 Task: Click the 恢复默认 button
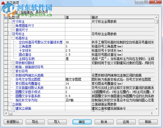point(13,122)
